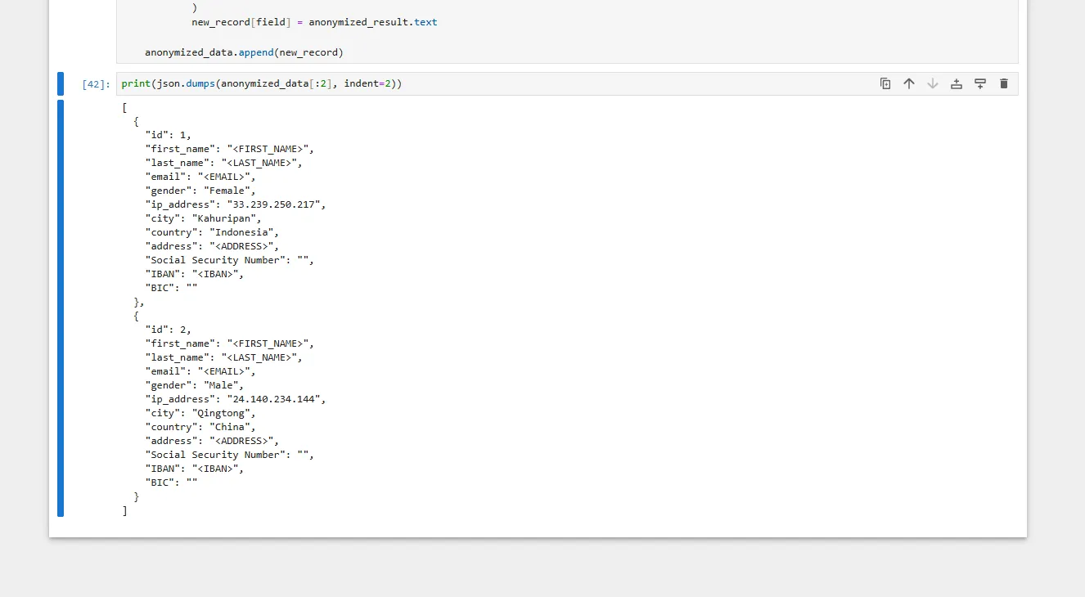Viewport: 1085px width, 597px height.
Task: Click the "gender": "Male" line
Action: tap(195, 385)
